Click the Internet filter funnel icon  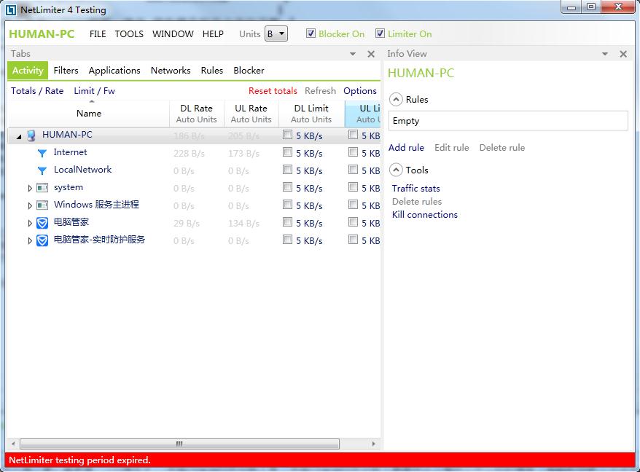pyautogui.click(x=42, y=153)
